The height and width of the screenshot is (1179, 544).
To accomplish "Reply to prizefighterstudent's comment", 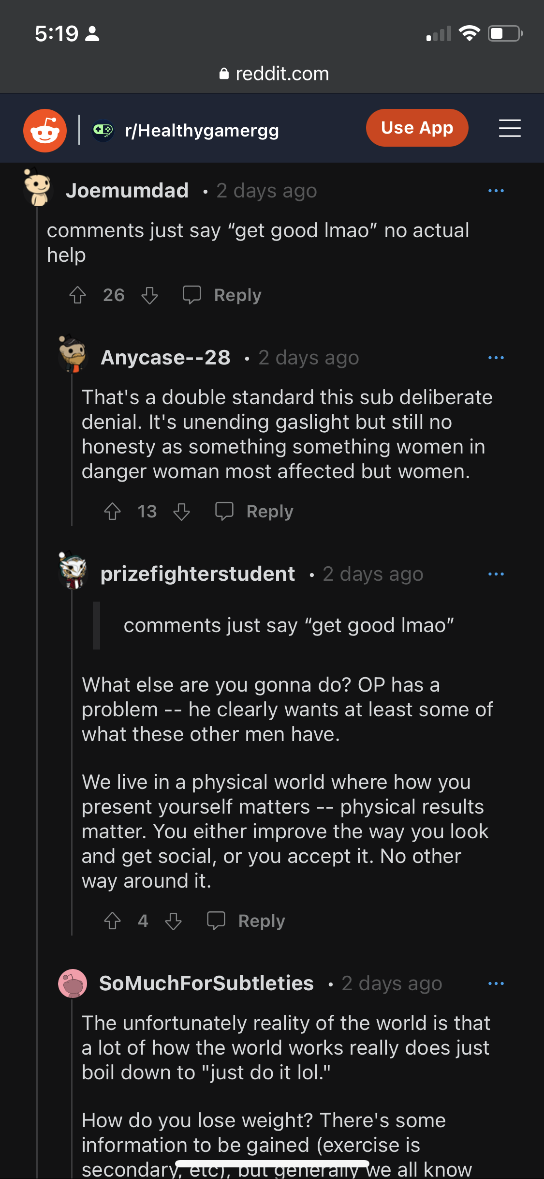I will (x=247, y=921).
